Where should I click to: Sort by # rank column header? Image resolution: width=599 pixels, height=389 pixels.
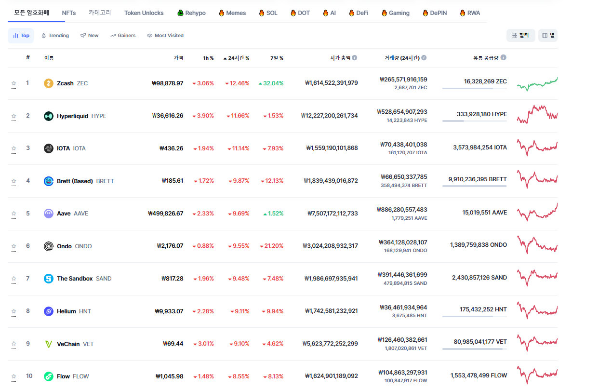[x=28, y=57]
